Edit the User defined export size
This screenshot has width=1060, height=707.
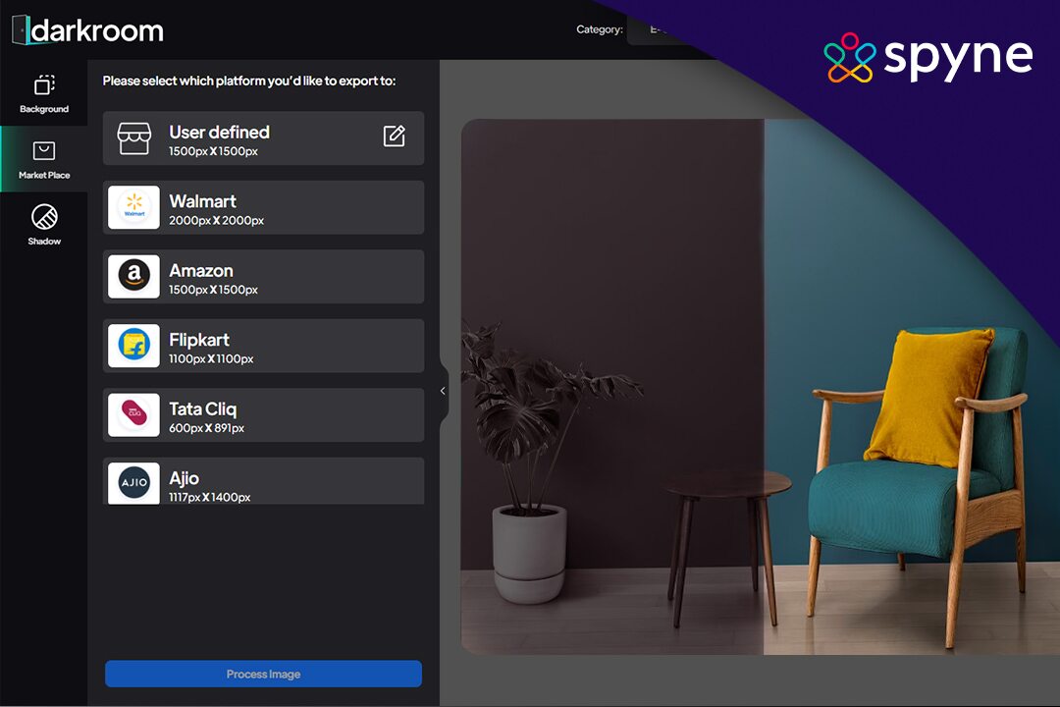click(395, 136)
